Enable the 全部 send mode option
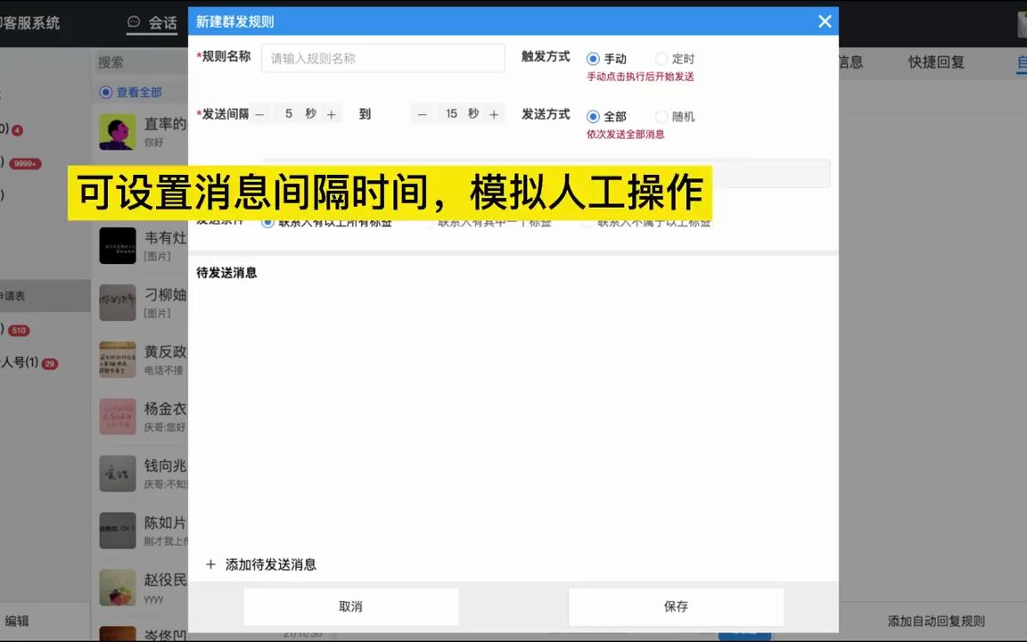1027x642 pixels. 593,116
